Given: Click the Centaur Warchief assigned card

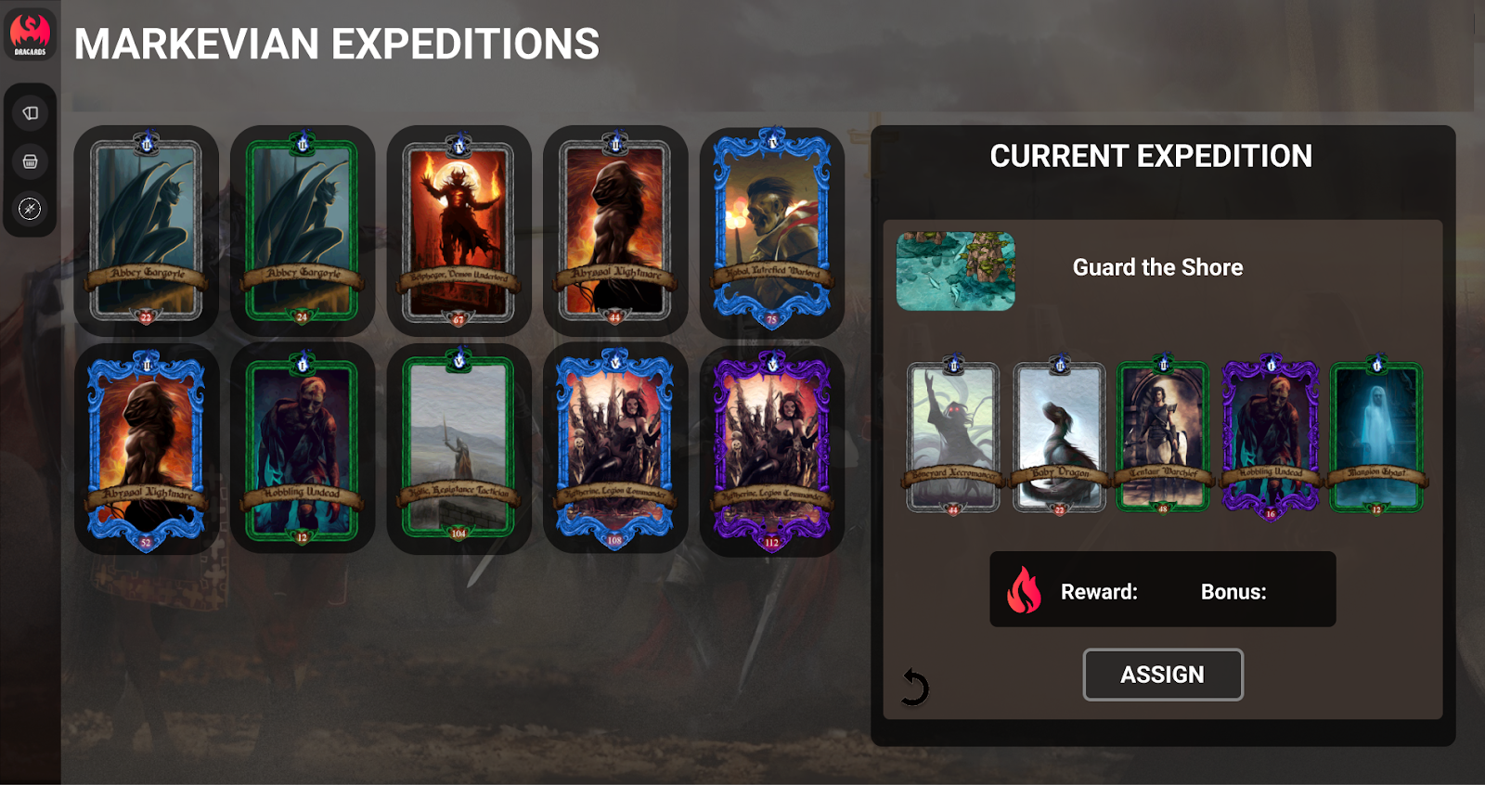Looking at the screenshot, I should (1163, 436).
